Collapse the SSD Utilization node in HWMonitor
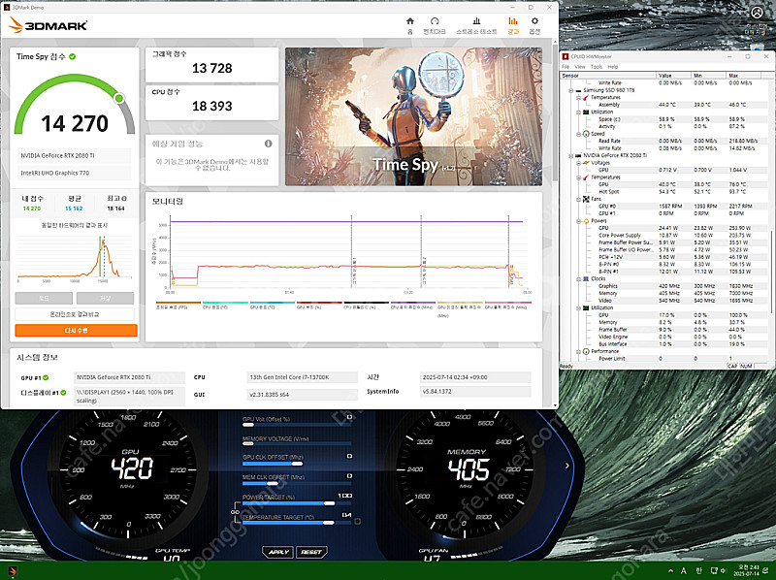The image size is (776, 580). 578,112
